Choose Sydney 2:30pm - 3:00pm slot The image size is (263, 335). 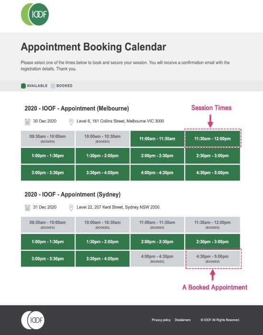[x=212, y=242]
